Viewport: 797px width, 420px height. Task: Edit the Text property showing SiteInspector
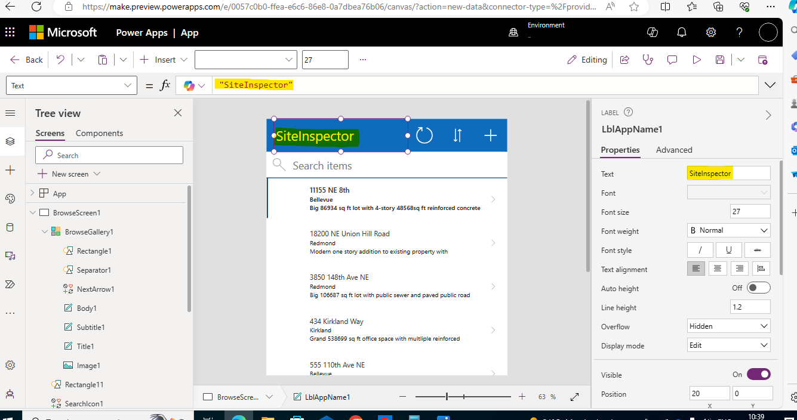click(728, 174)
